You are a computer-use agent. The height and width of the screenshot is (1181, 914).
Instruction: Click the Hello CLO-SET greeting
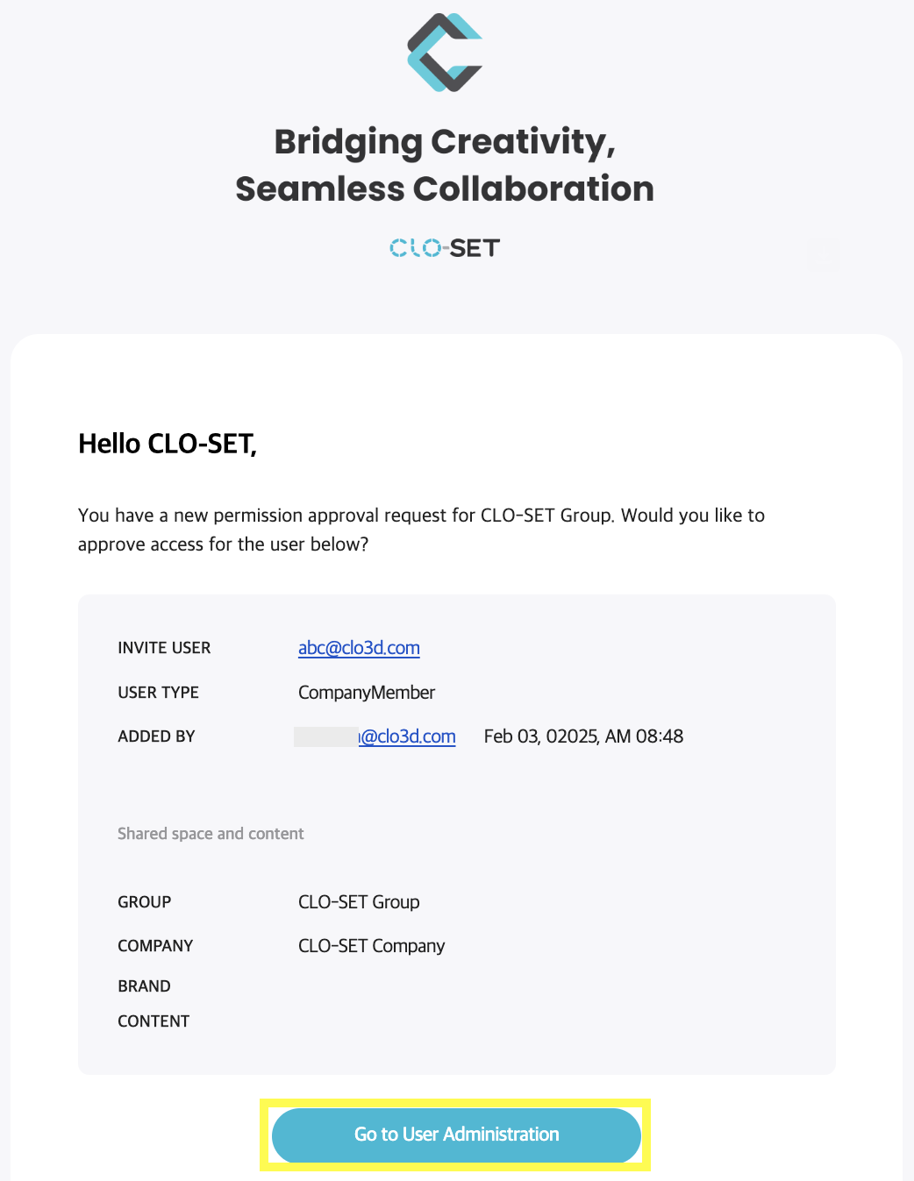(168, 444)
